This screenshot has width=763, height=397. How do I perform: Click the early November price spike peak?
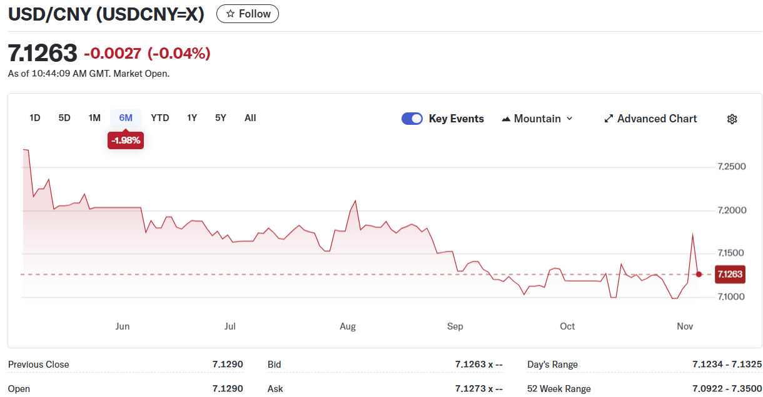pos(692,234)
